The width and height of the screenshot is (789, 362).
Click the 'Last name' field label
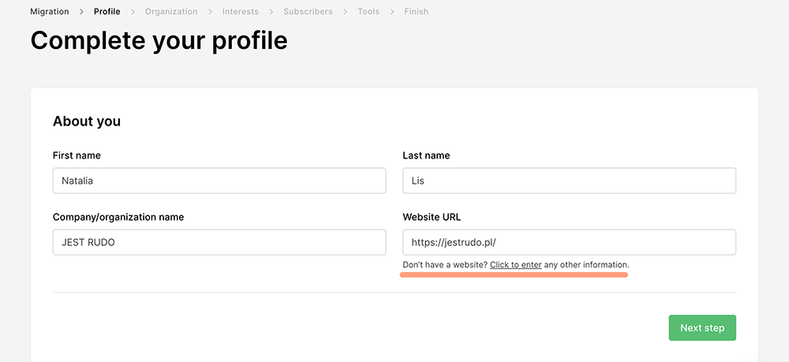coord(426,155)
